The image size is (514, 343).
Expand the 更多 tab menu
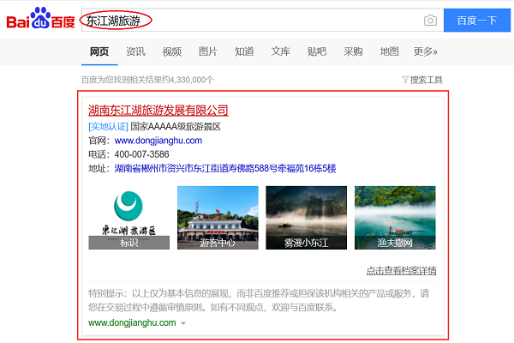[x=426, y=51]
